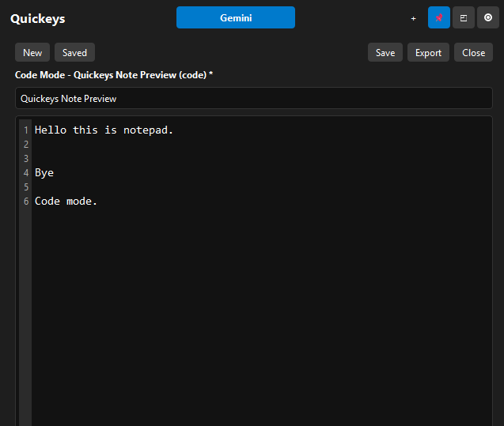Image resolution: width=504 pixels, height=426 pixels.
Task: Open the Saved notes list
Action: (x=74, y=52)
